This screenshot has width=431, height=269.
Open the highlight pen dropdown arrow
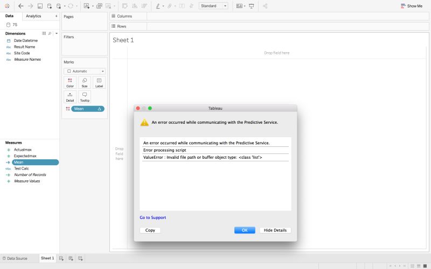pos(163,6)
